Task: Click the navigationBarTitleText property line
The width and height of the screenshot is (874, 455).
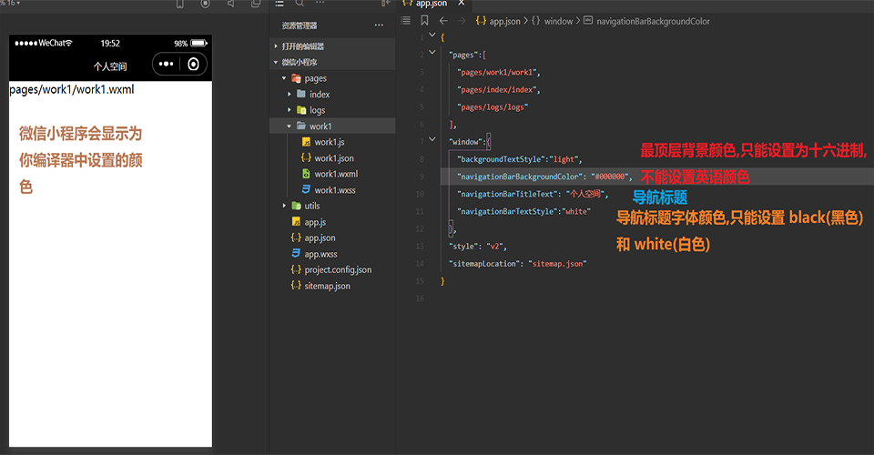Action: (x=533, y=194)
